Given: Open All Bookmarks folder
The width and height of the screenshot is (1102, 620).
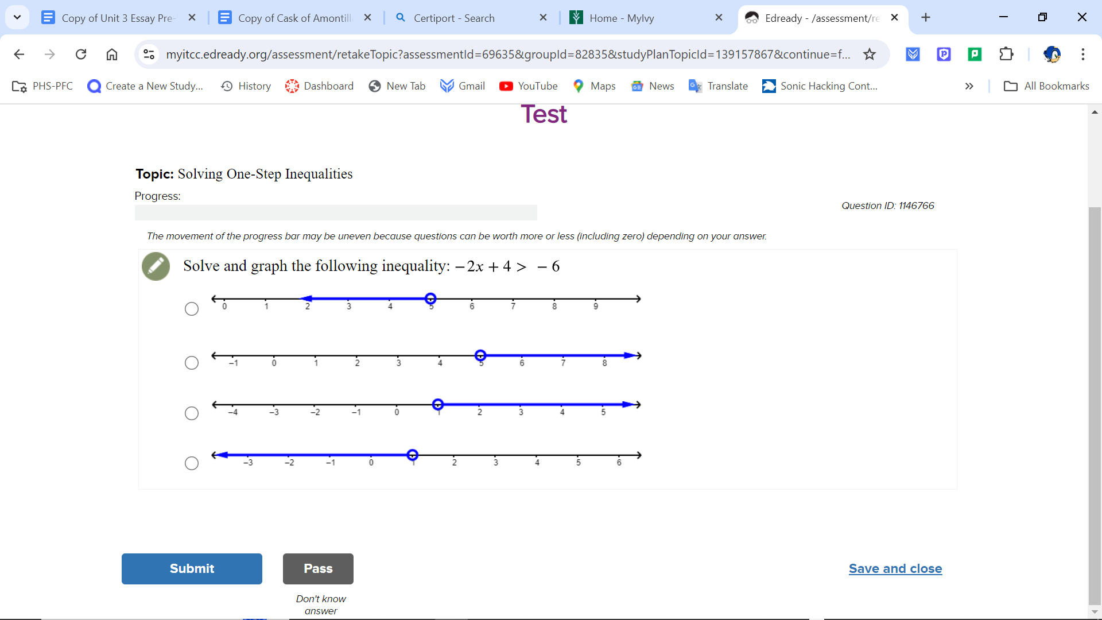Looking at the screenshot, I should pos(1046,86).
